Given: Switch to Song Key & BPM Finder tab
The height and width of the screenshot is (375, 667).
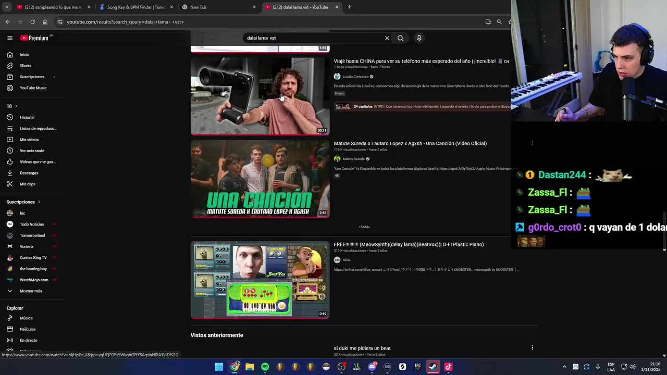Looking at the screenshot, I should [136, 7].
